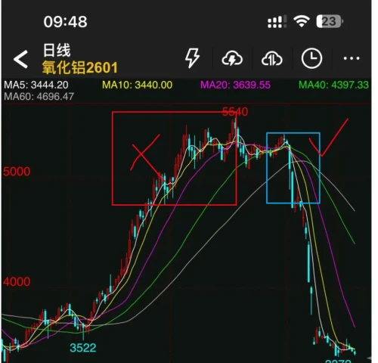Open the clock time-period icon
The height and width of the screenshot is (363, 378).
click(311, 58)
